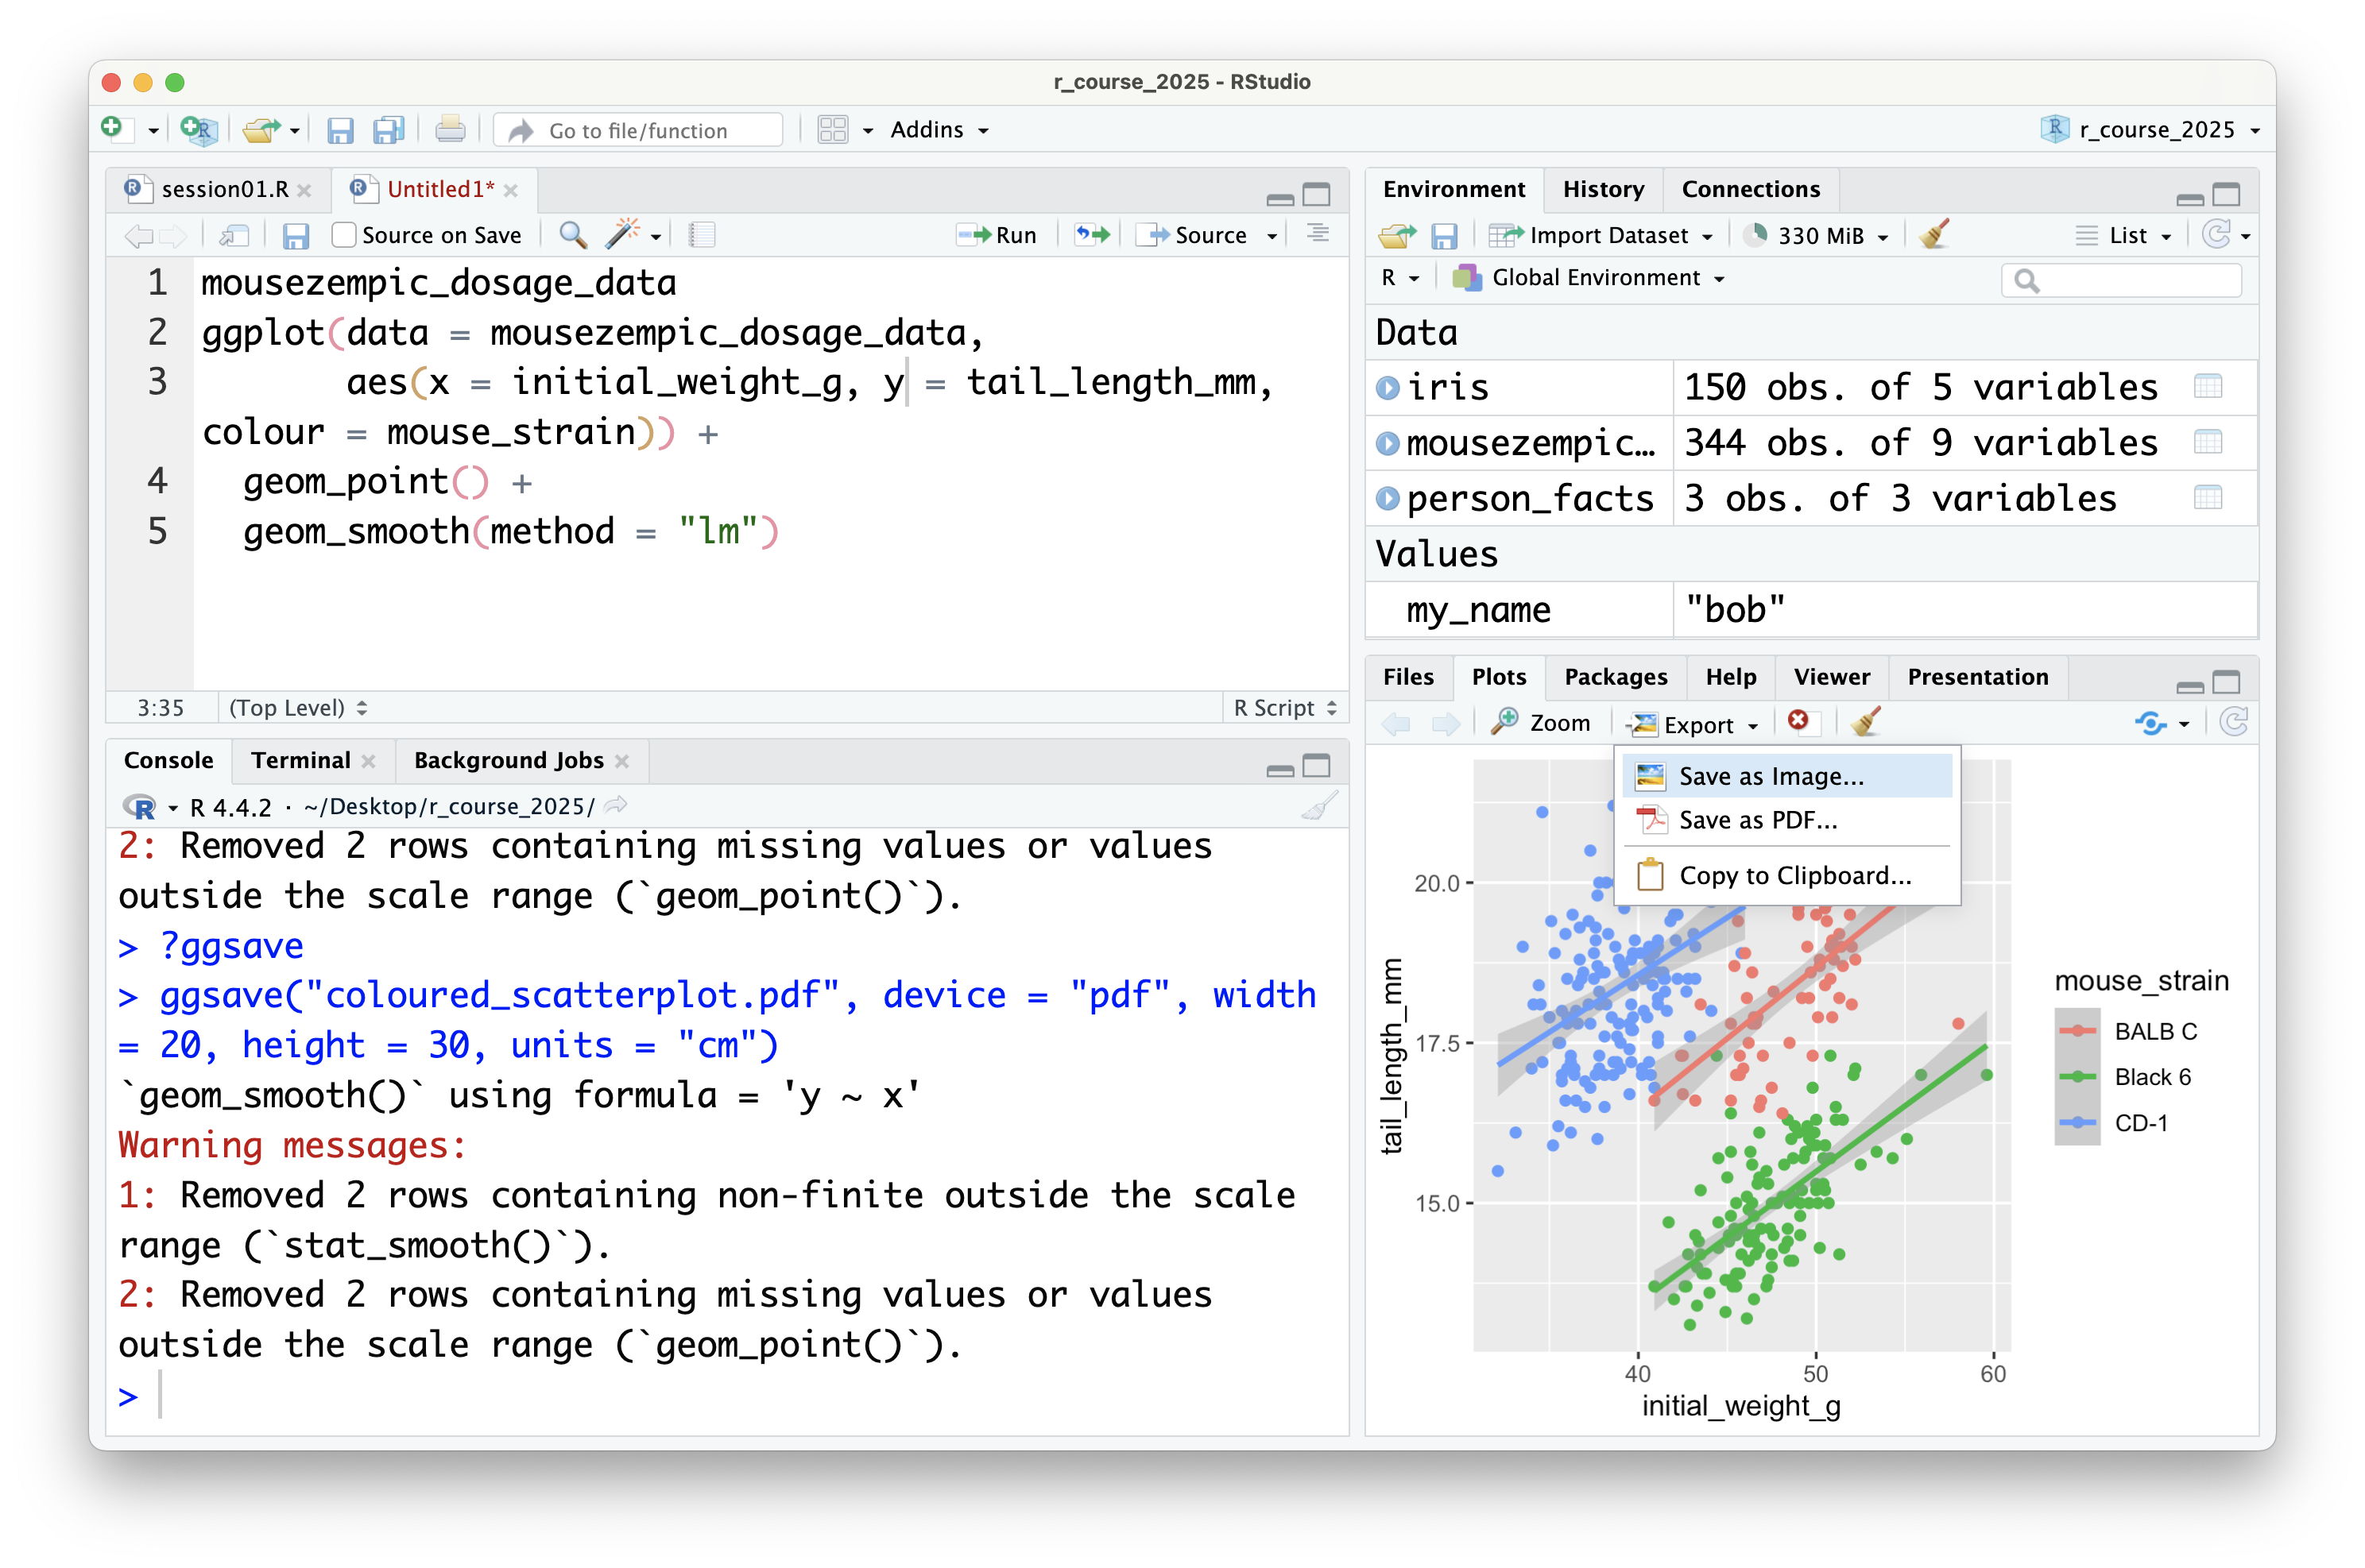Select Copy to Clipboard menu item
The width and height of the screenshot is (2365, 1568).
pos(1788,876)
